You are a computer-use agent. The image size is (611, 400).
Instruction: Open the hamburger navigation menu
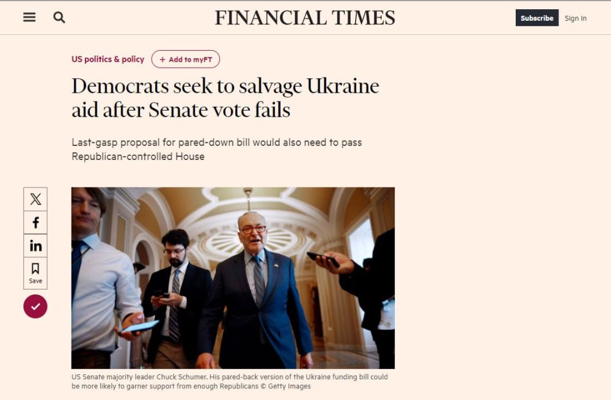(x=29, y=17)
